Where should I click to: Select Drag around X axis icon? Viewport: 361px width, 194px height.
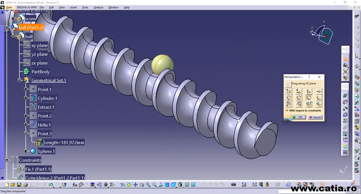pos(289,104)
